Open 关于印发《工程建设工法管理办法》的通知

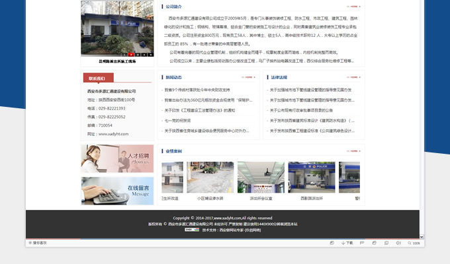[x=200, y=111]
